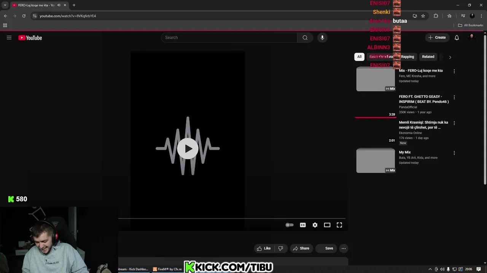Open the apps grid in bookmarks bar
The image size is (487, 273).
(x=5, y=25)
